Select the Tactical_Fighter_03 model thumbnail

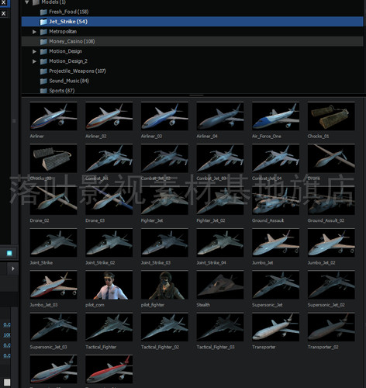point(220,327)
